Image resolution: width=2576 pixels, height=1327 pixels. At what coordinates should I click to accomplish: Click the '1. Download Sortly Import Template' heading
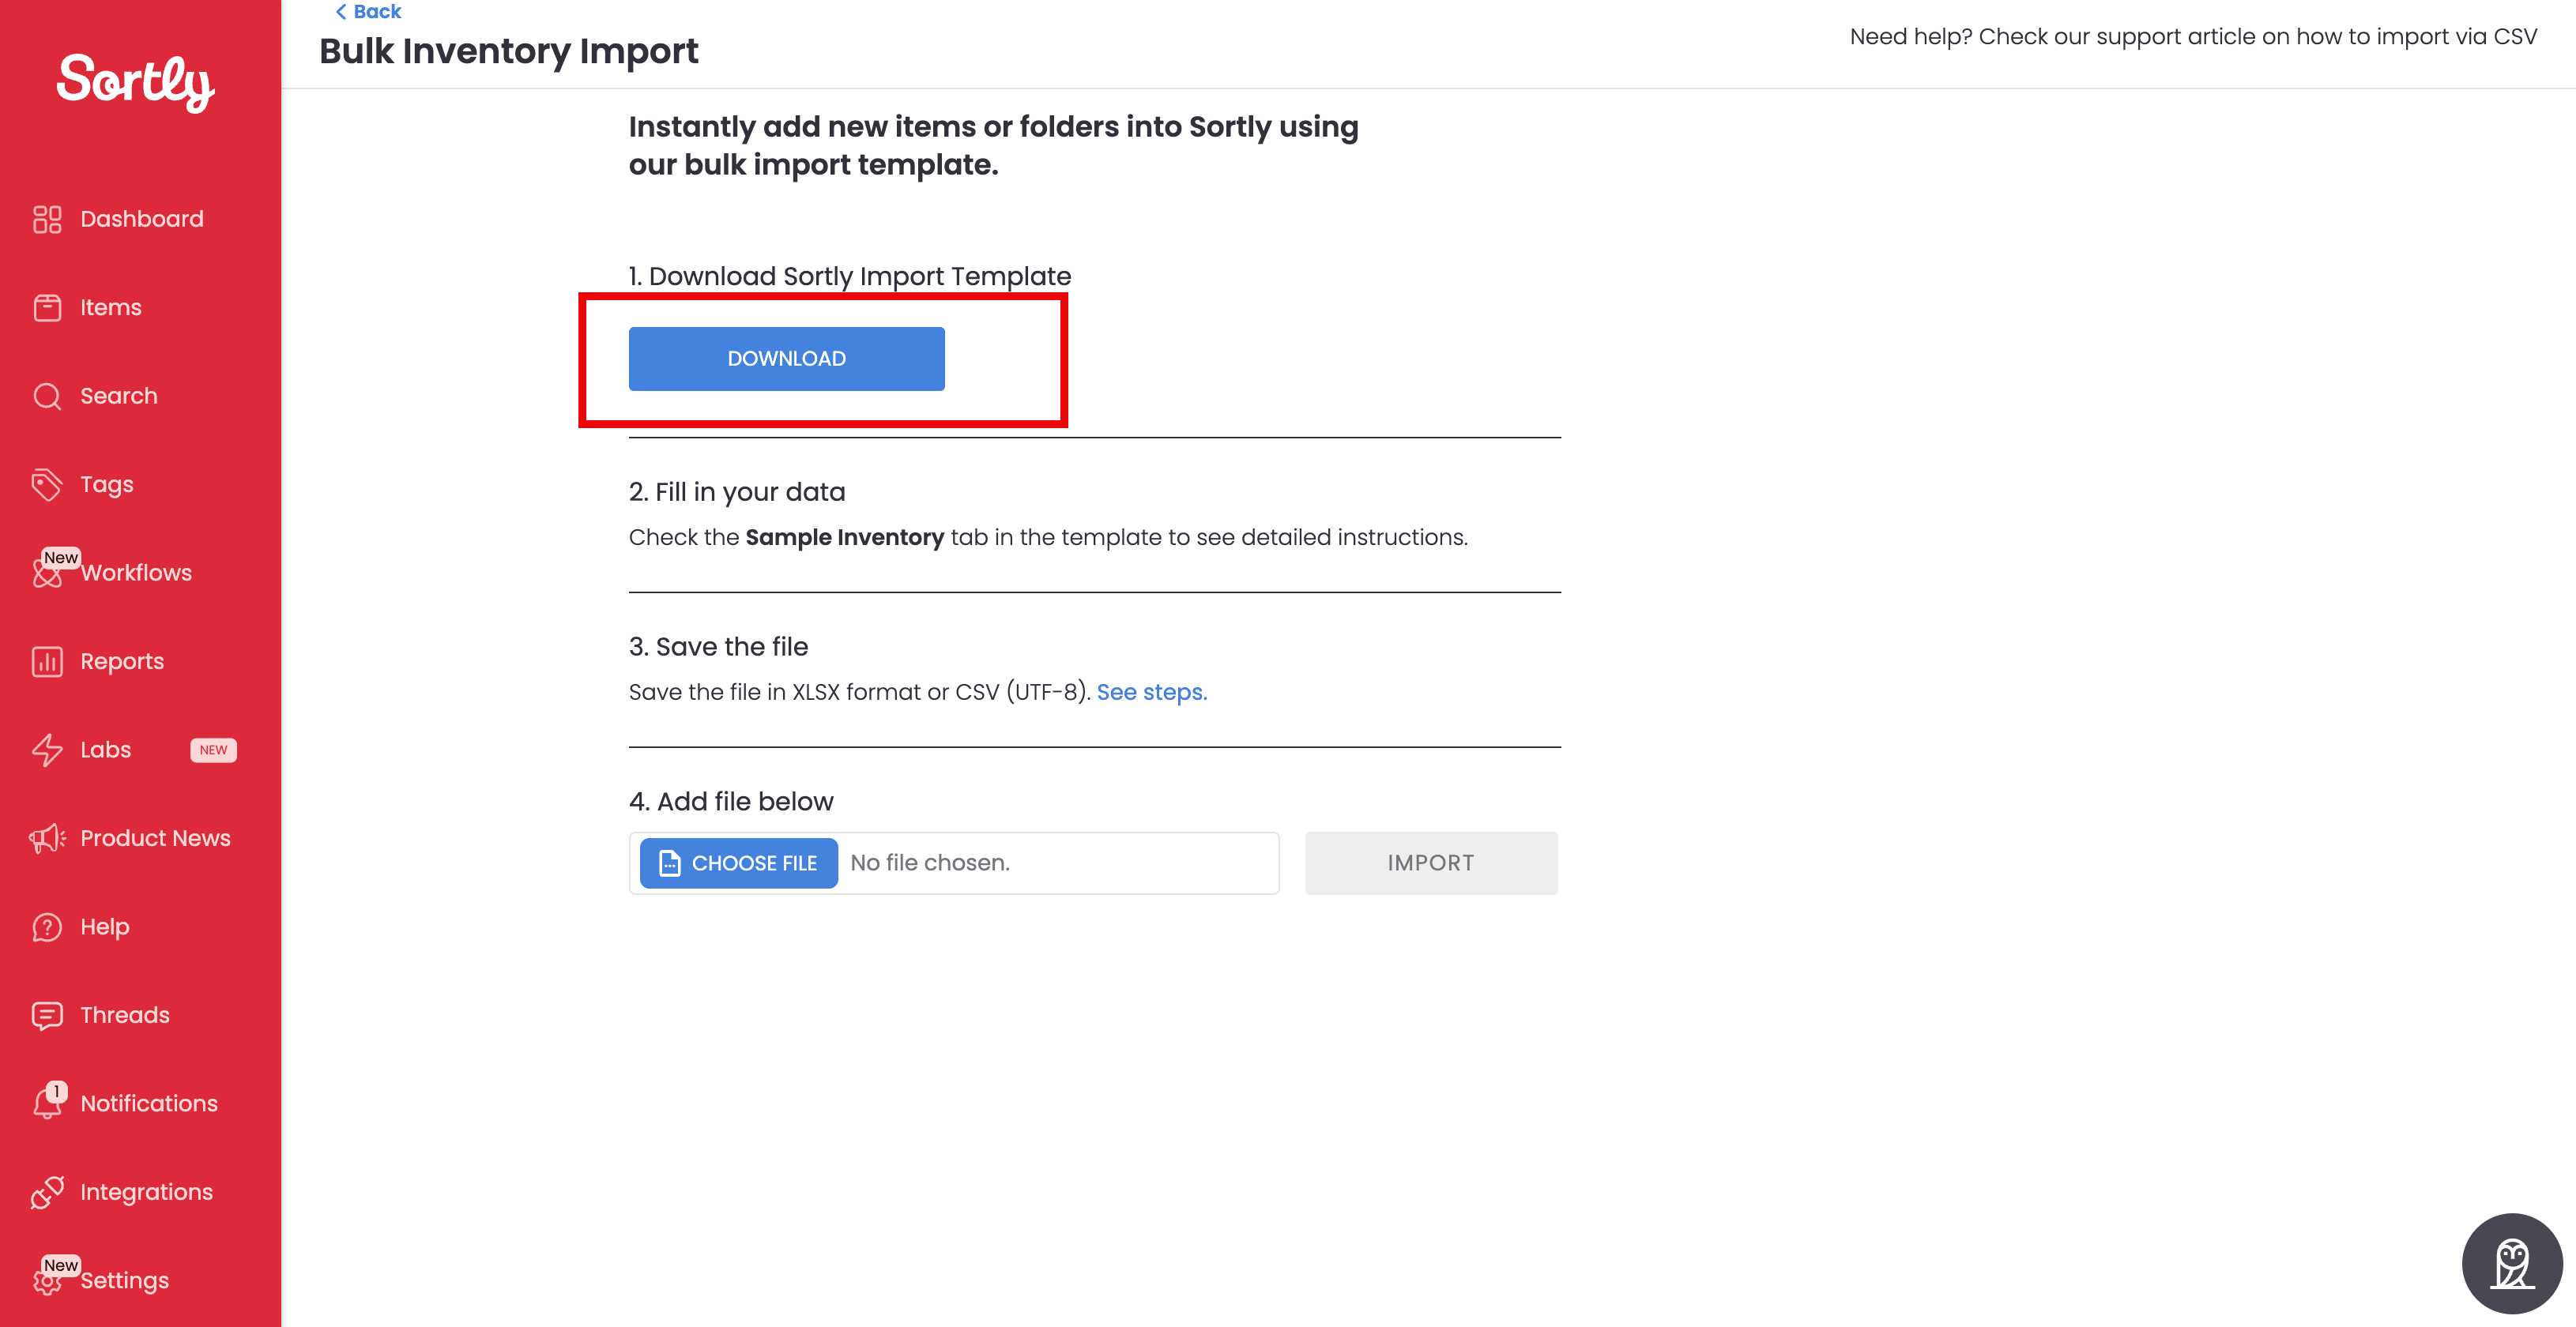(x=850, y=276)
